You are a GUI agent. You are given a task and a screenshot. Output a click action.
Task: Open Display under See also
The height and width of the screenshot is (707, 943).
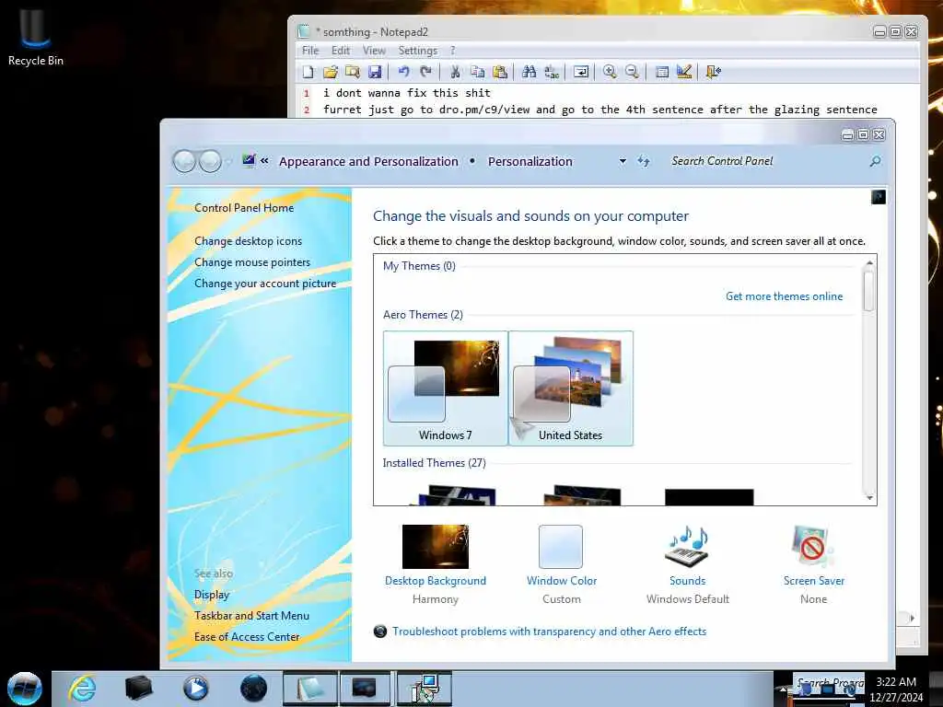(x=212, y=595)
